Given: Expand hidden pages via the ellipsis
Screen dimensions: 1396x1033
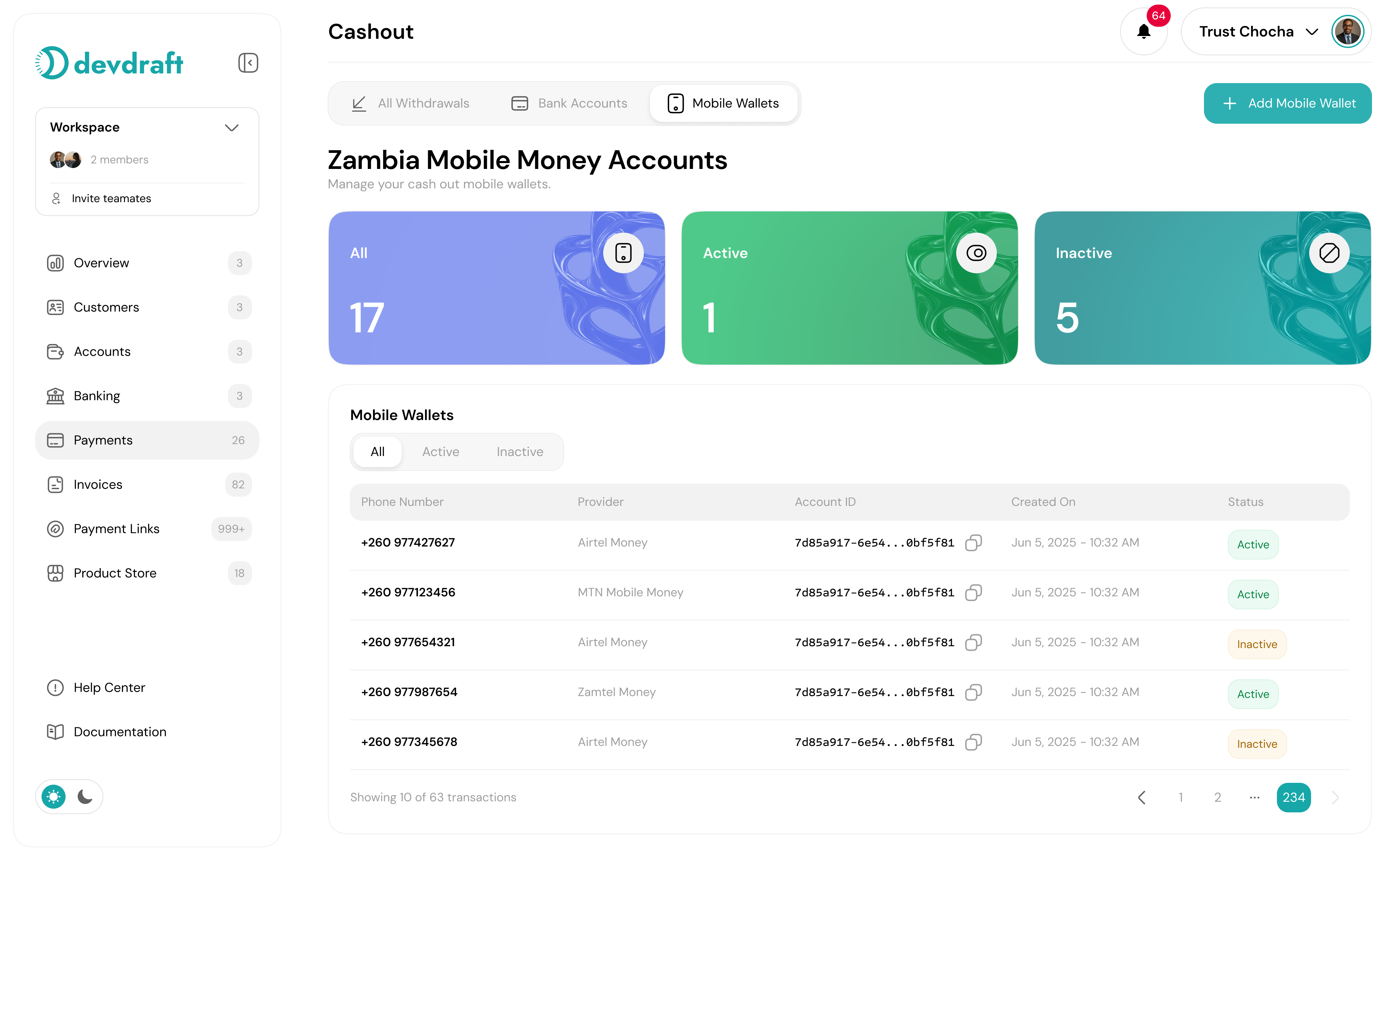Looking at the screenshot, I should click(1254, 797).
